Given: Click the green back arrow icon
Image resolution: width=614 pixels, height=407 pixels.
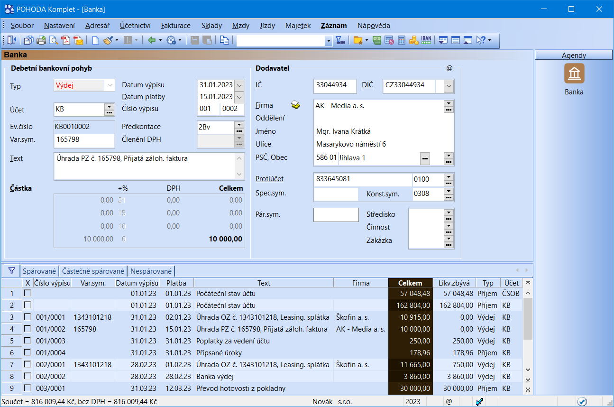Looking at the screenshot, I should tap(152, 40).
